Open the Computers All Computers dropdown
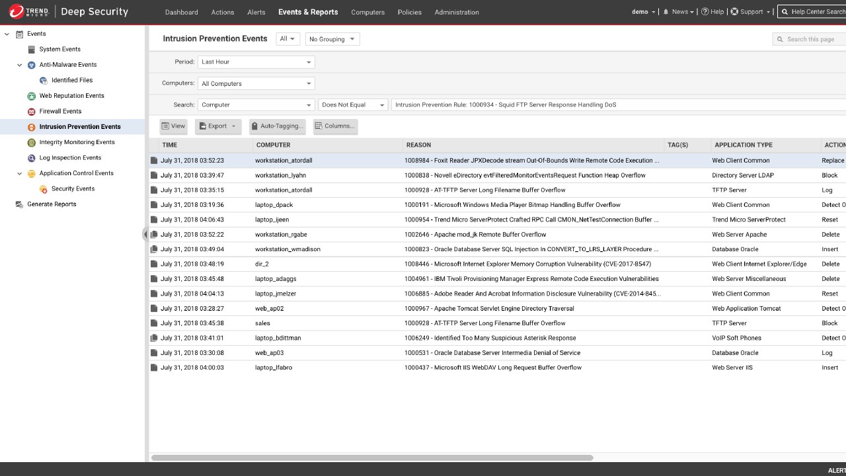This screenshot has height=476, width=846. click(256, 84)
